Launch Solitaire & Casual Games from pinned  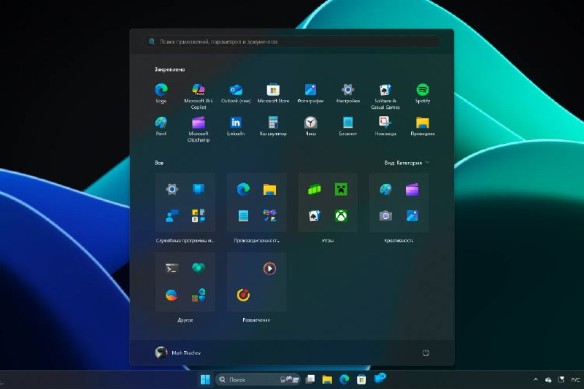pos(385,96)
